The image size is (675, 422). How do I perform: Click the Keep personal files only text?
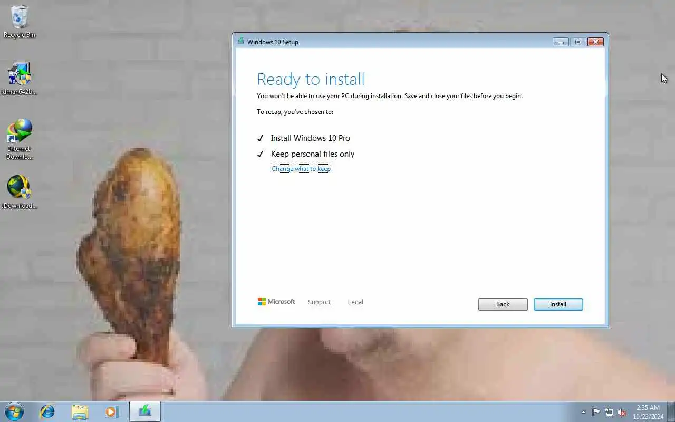tap(313, 154)
